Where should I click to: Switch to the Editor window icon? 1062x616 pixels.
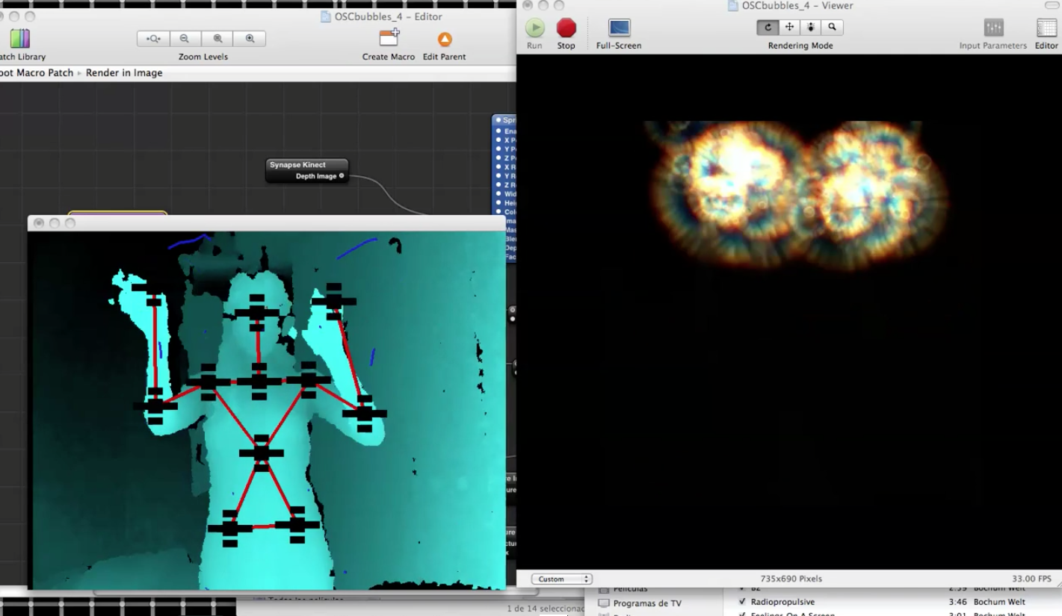[x=1046, y=28]
